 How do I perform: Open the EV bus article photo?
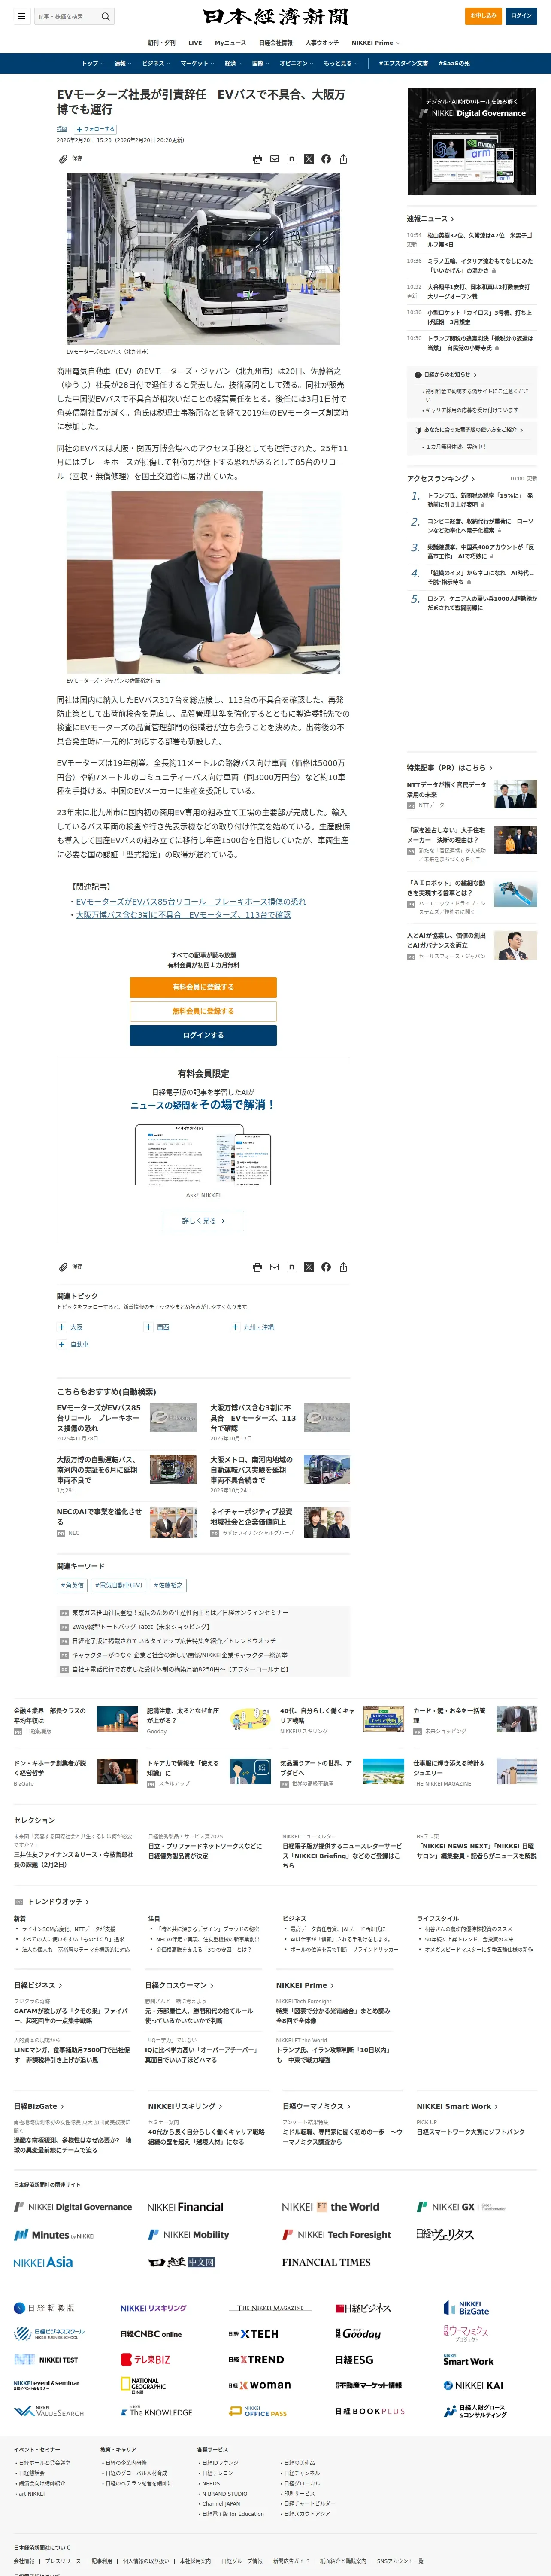[203, 259]
